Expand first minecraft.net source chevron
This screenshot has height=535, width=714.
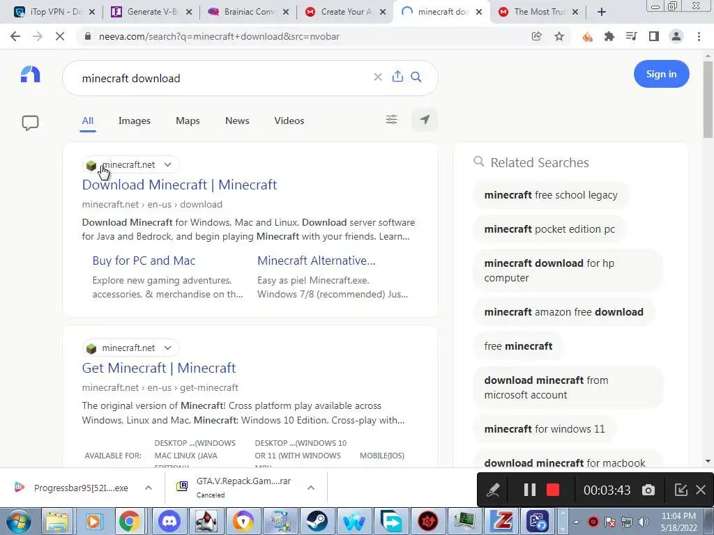point(167,164)
